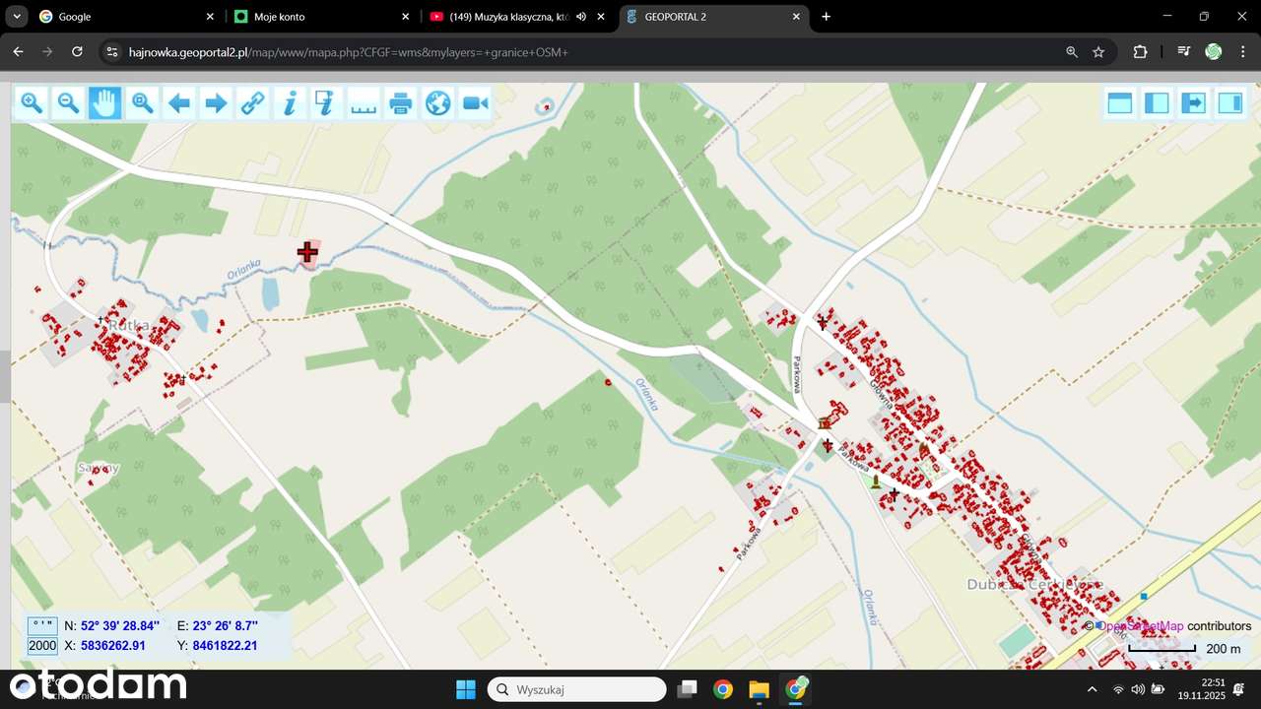Click the E longitude value 23° 26' 8.7''
This screenshot has width=1261, height=709.
[x=225, y=625]
